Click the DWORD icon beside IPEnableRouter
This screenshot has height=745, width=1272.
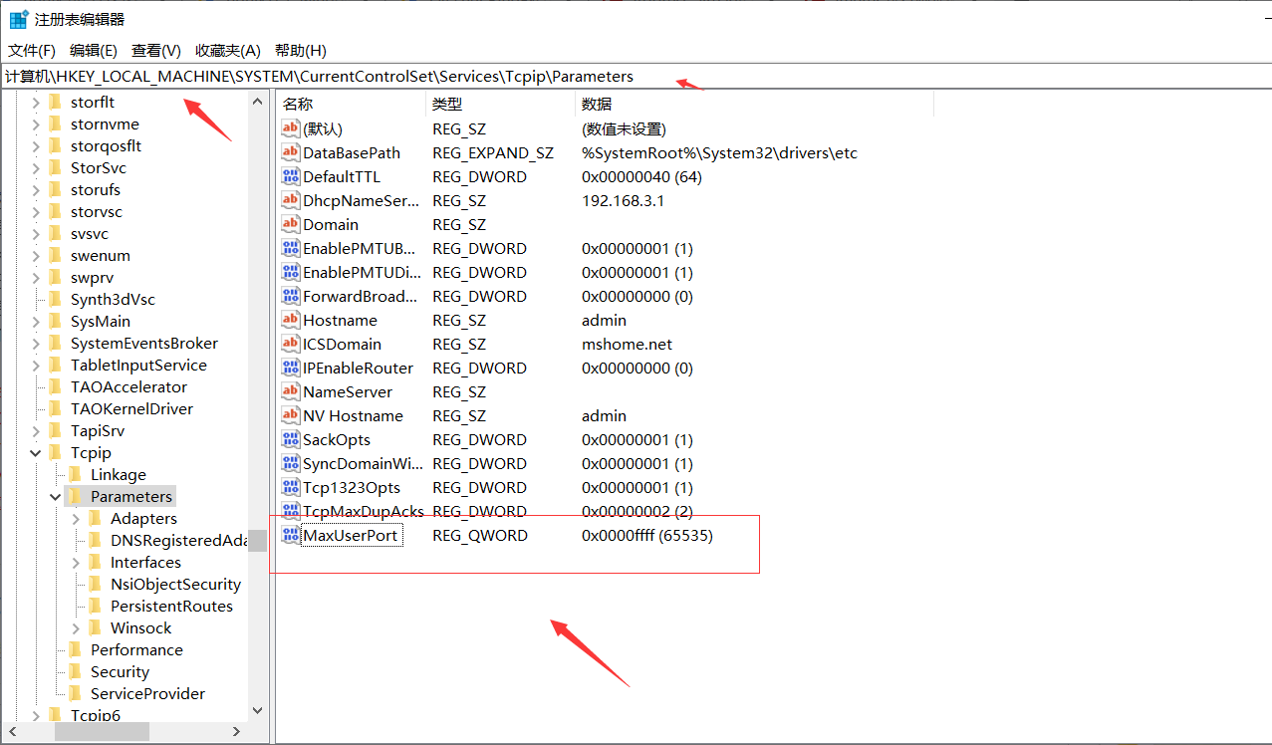(290, 368)
